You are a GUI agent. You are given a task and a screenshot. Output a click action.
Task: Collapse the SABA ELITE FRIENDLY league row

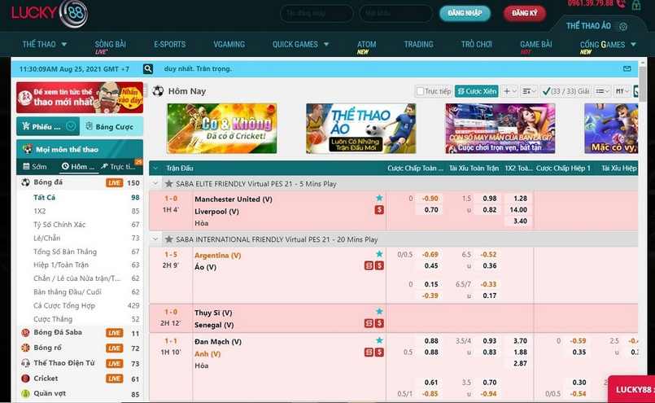tap(155, 183)
